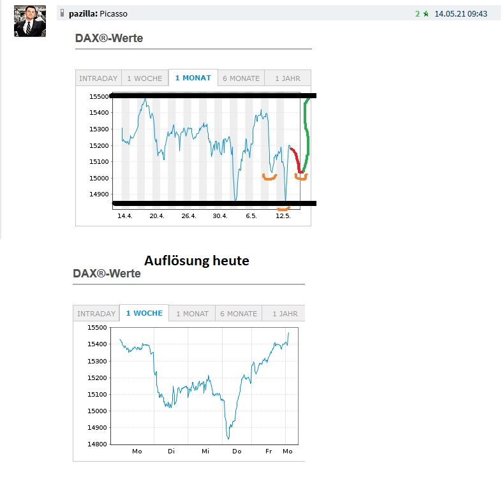Switch second DAX chart to 1 MONAT
The image size is (504, 477).
[192, 314]
